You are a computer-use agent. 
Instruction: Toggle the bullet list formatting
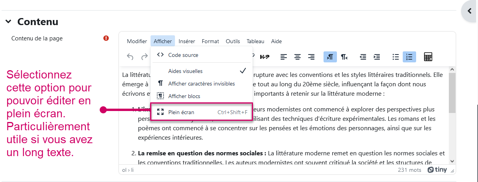[396, 57]
